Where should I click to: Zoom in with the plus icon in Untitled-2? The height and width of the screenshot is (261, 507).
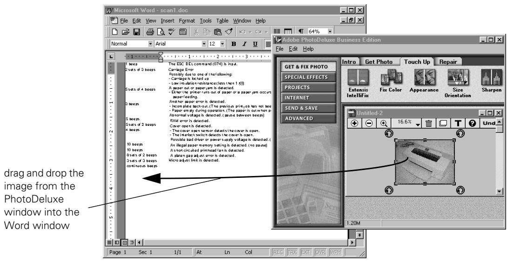pos(354,123)
